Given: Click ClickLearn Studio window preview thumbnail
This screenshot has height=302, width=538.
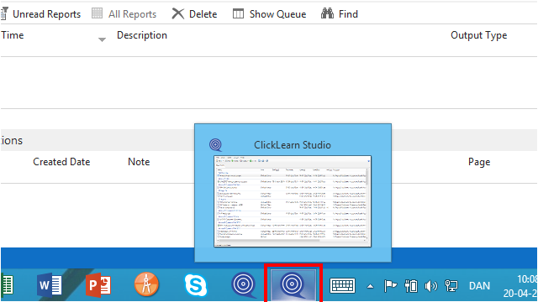Looking at the screenshot, I should tap(293, 201).
